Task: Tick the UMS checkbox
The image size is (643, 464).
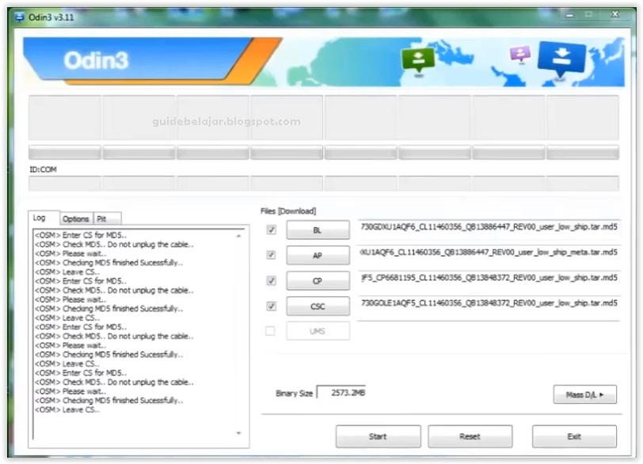Action: coord(270,331)
